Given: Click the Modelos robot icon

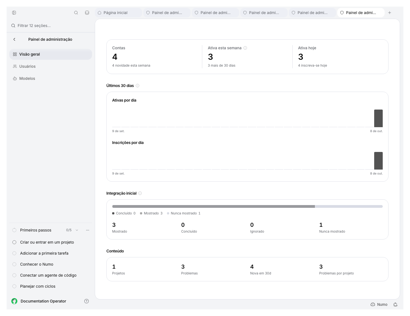Looking at the screenshot, I should click(x=15, y=78).
